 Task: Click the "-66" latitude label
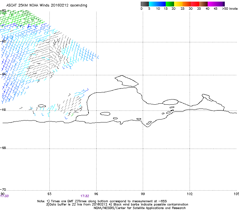(x=3, y=110)
